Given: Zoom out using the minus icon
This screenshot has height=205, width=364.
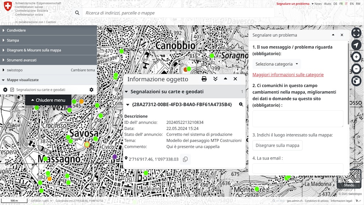Looking at the screenshot, I should pos(356,69).
